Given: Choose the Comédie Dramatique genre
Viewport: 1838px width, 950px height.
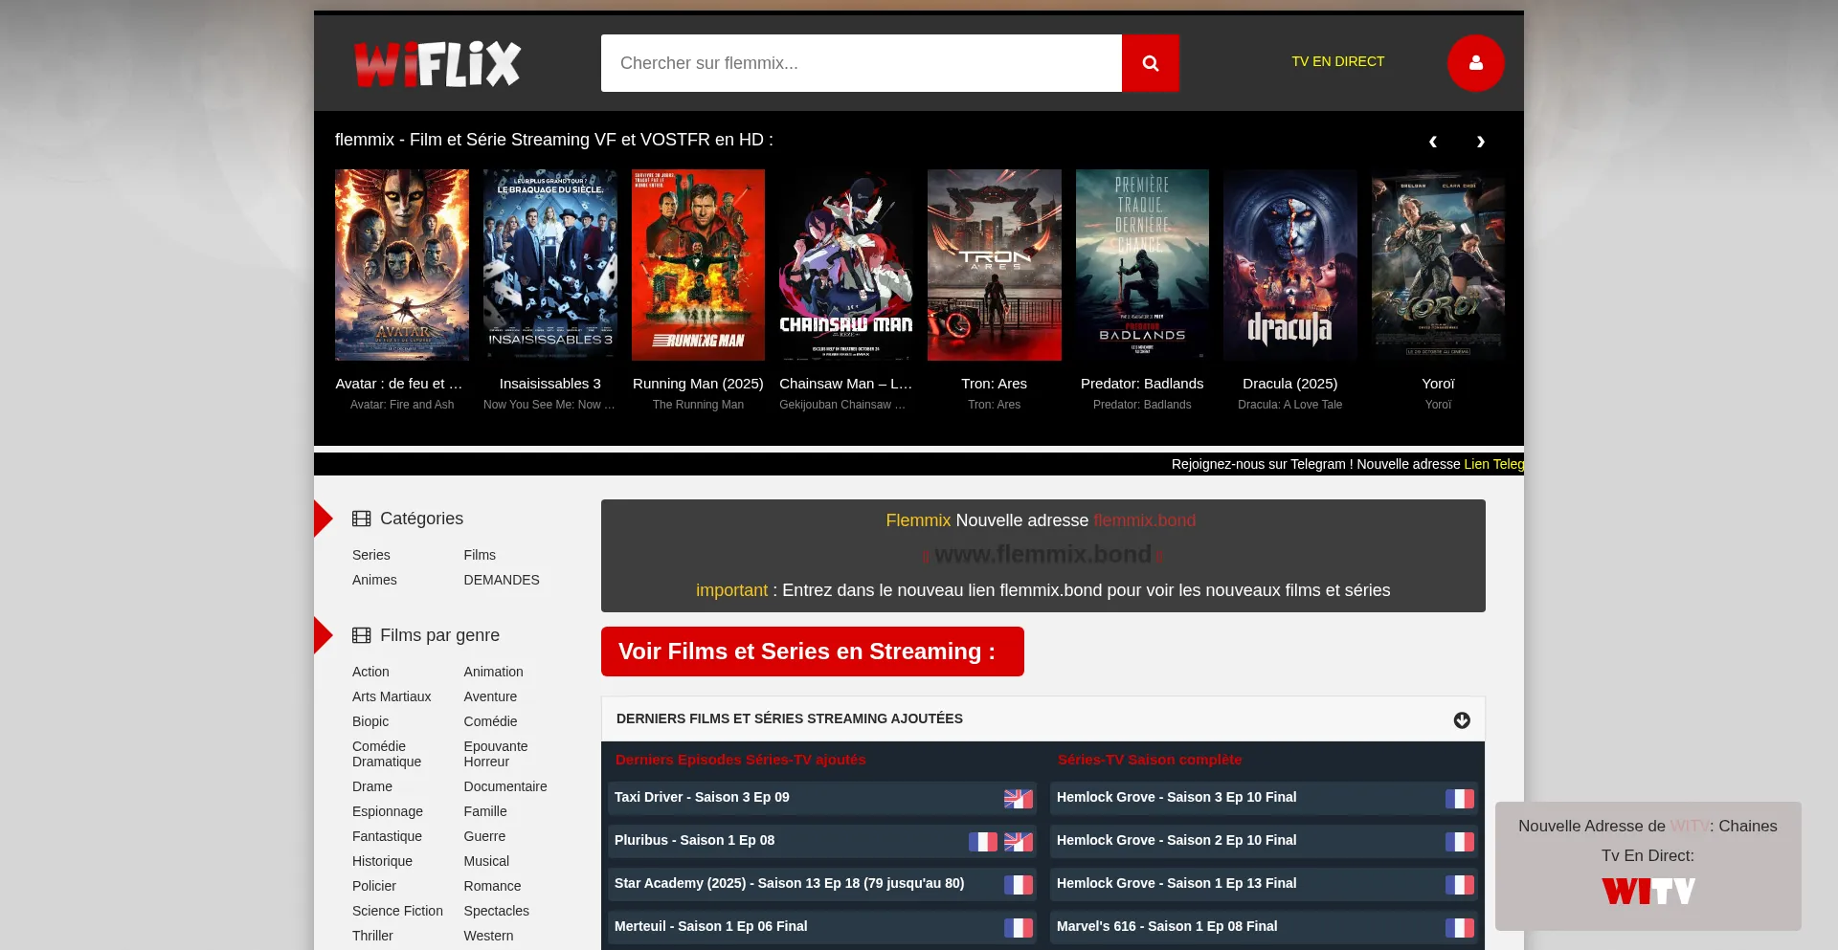Looking at the screenshot, I should [387, 754].
